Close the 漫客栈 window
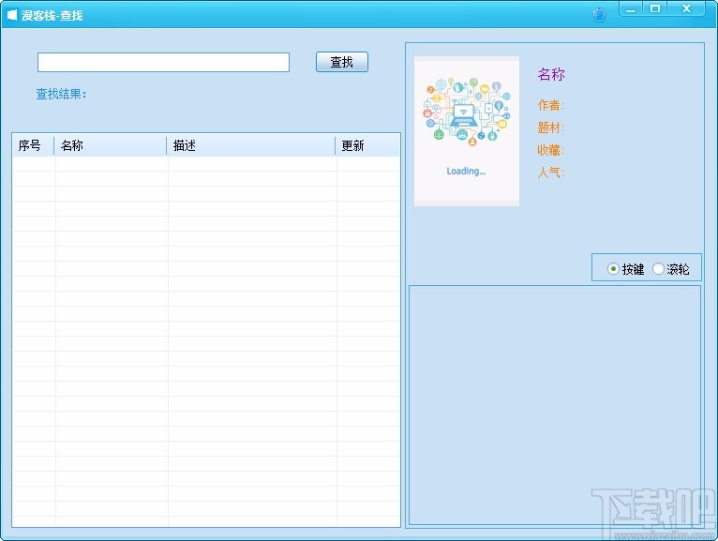Screen dimensions: 718x541 686,9
